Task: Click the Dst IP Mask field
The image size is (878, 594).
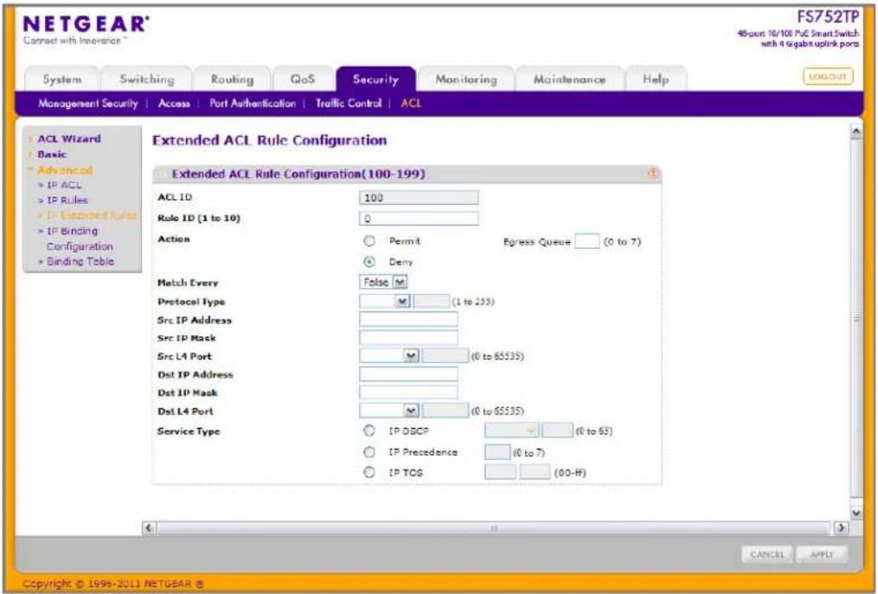Action: (x=408, y=392)
